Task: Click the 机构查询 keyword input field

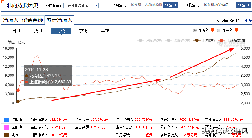Action: click(x=219, y=5)
